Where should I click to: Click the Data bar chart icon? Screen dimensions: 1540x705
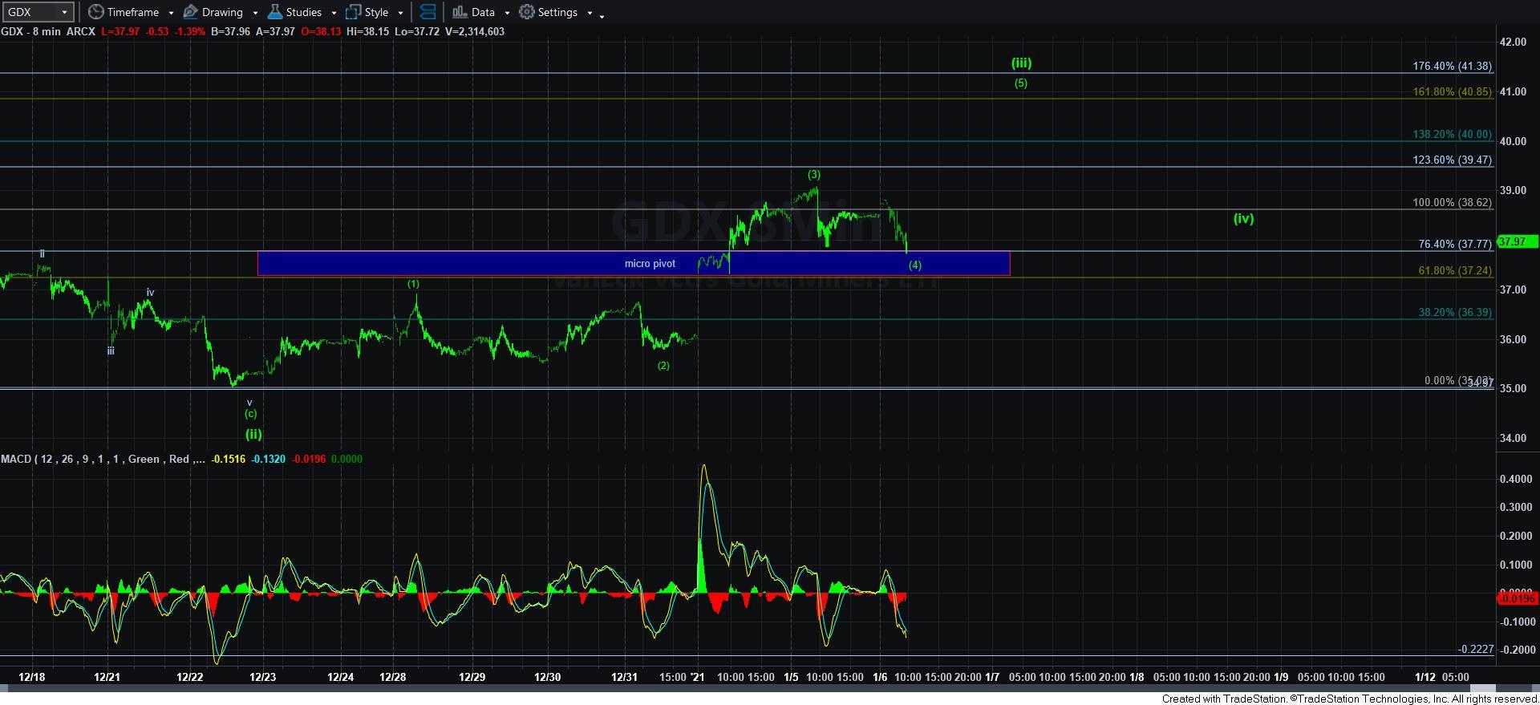(x=460, y=12)
